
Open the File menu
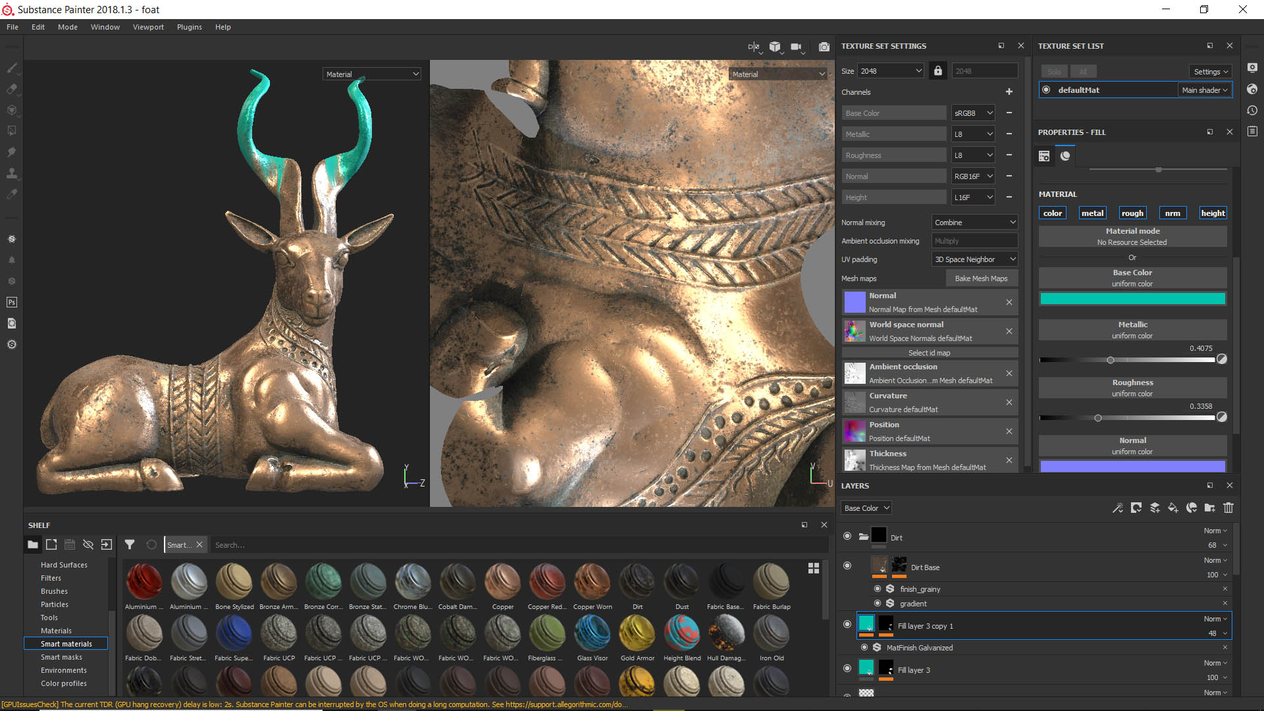tap(13, 27)
